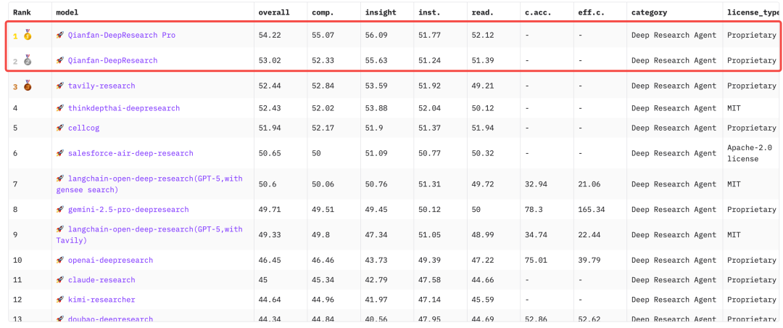Viewport: 783px width, 328px height.
Task: Open the thinkdepthai-deepresearch link
Action: (123, 108)
